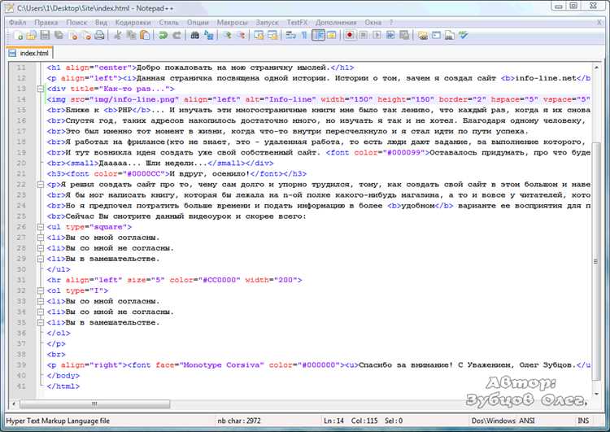Viewport: 610px width, 432px height.
Task: Click the New file toolbar icon
Action: click(x=18, y=36)
